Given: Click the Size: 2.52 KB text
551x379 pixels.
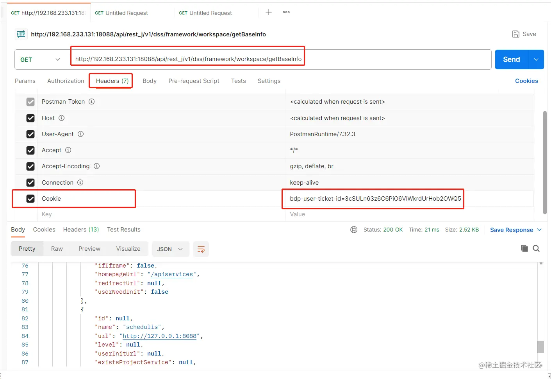Looking at the screenshot, I should (x=462, y=230).
